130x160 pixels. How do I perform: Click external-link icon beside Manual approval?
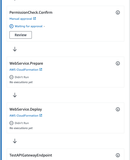(x=35, y=18)
